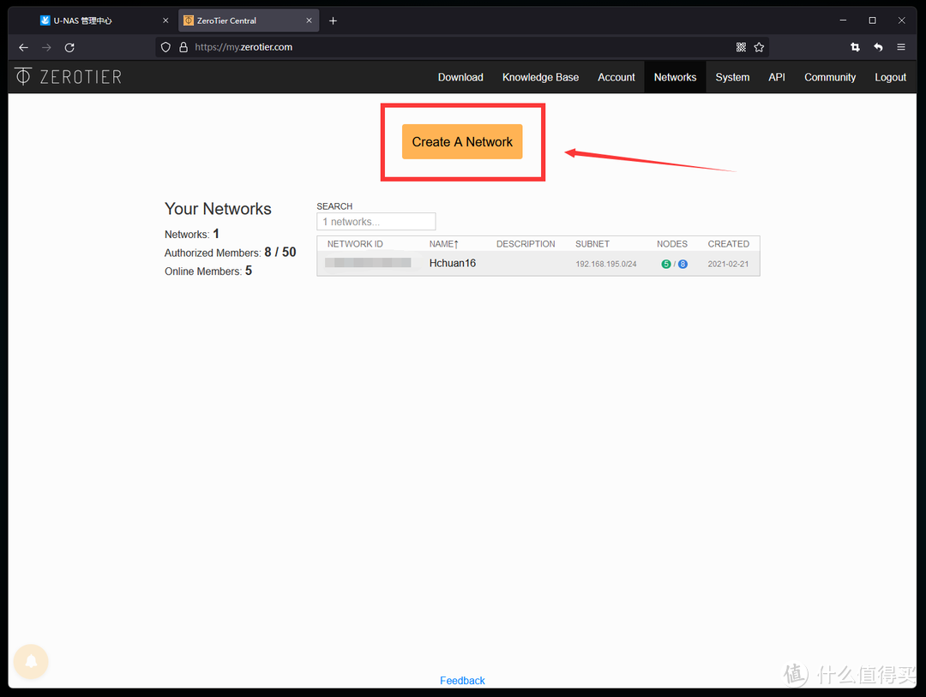Click the blurred network ID cell
This screenshot has height=697, width=926.
click(368, 263)
